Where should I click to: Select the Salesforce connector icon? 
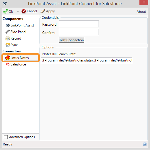pyautogui.click(x=8, y=64)
